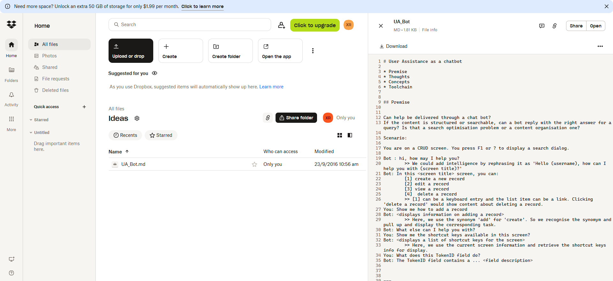Copy link for Ideas folder
Viewport: 613px width, 281px height.
tap(268, 118)
